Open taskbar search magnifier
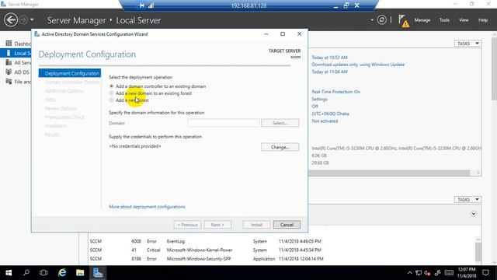The image size is (497, 280). (x=26, y=273)
